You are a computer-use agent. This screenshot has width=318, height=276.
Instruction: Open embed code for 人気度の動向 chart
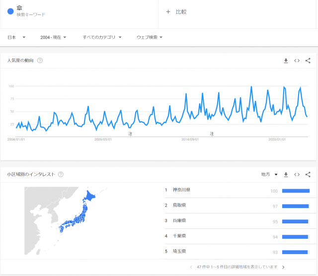297,61
